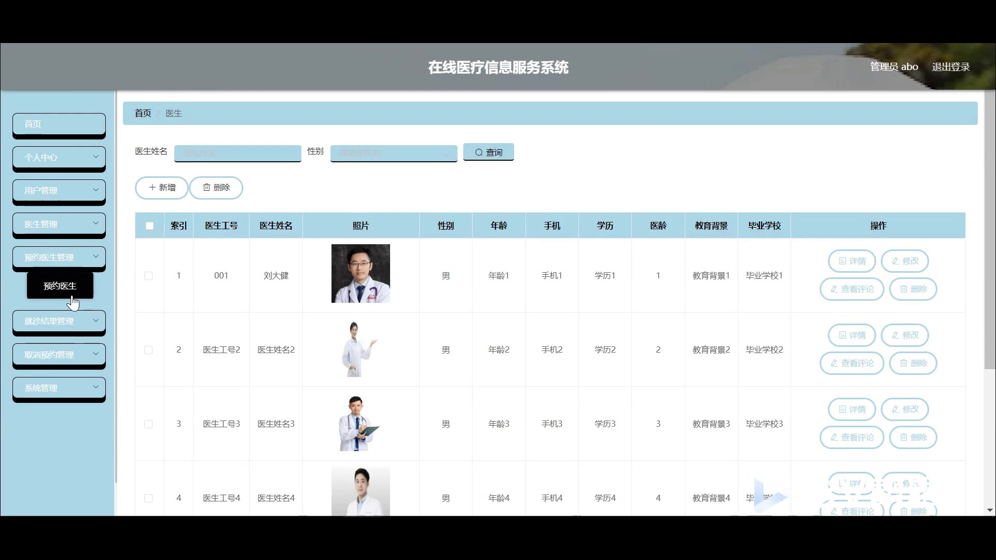
Task: Click the search magnifier icon in 查询 button
Action: [479, 152]
